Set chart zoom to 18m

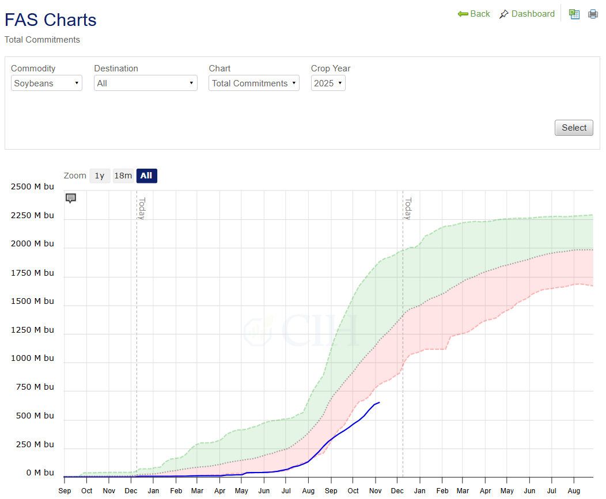(x=123, y=176)
